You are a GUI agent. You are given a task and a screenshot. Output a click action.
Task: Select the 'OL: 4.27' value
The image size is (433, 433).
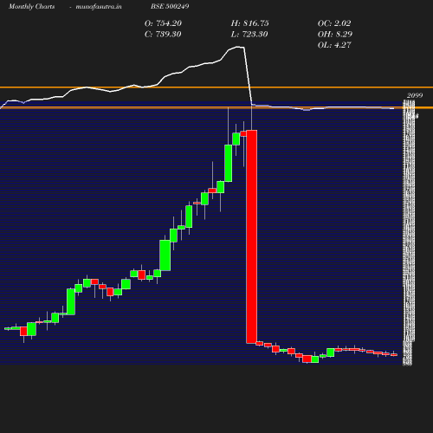(x=334, y=45)
